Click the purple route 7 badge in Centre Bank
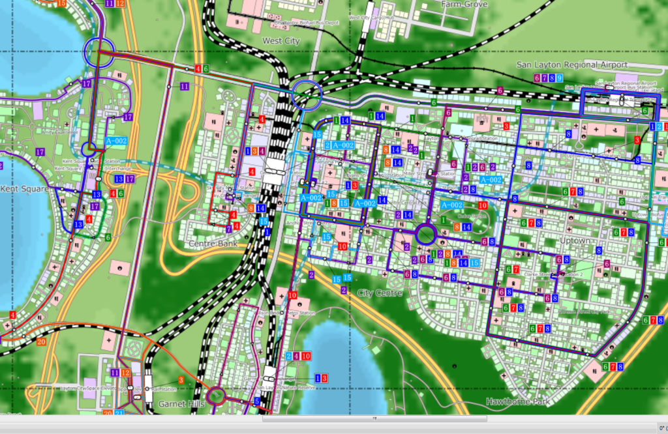This screenshot has width=668, height=434. point(229,229)
